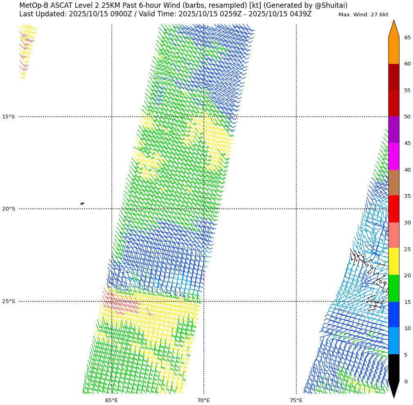Click the 65°E longitude label
The width and height of the screenshot is (413, 405).
[111, 400]
